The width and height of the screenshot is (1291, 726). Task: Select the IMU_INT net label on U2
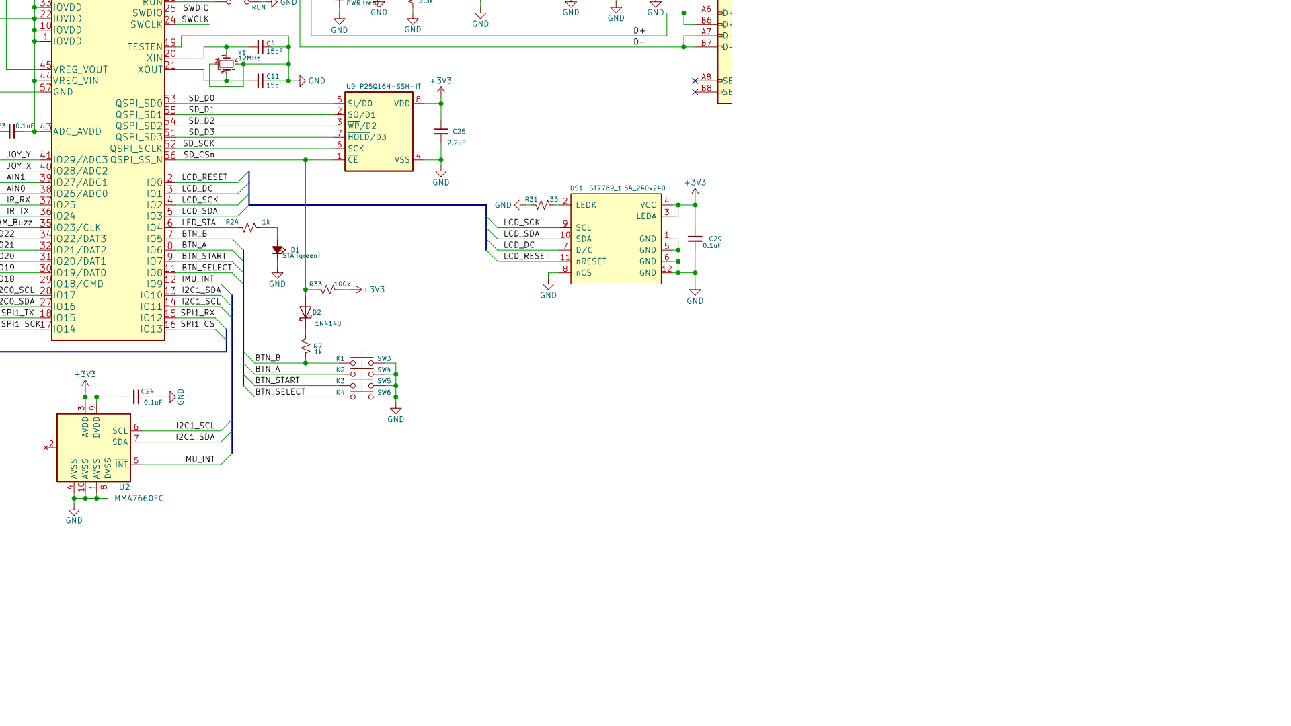pyautogui.click(x=198, y=460)
